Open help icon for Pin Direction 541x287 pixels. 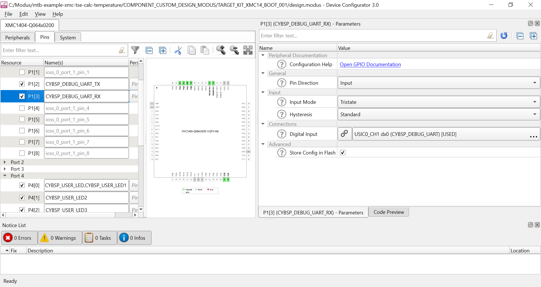click(281, 83)
